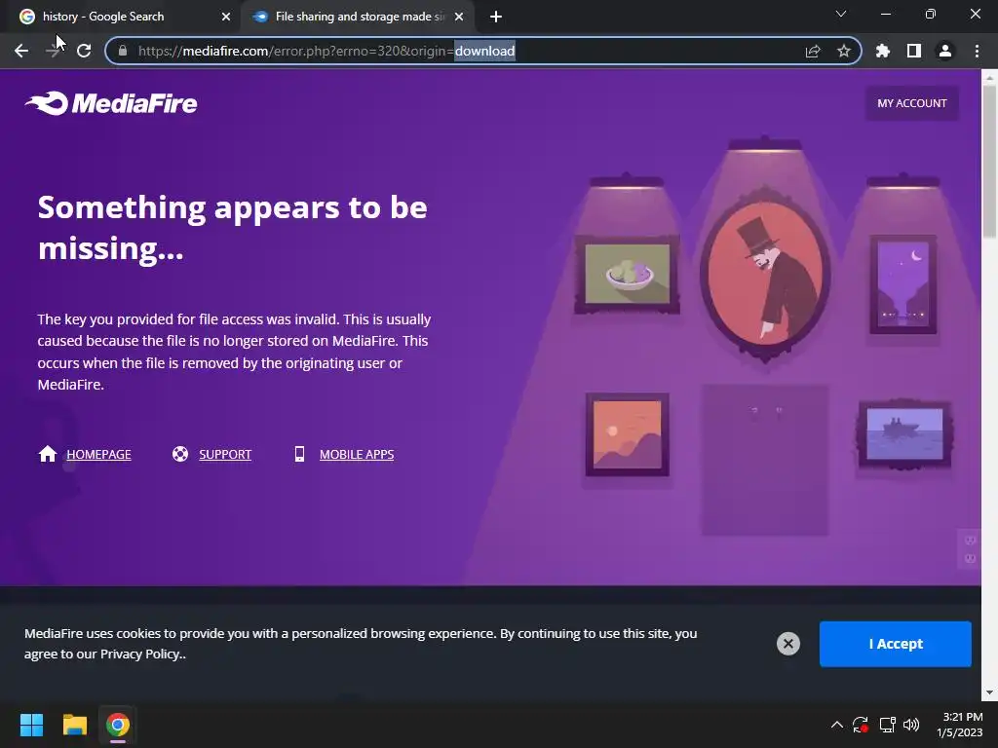998x748 pixels.
Task: Dismiss the cookie banner with X
Action: tap(787, 644)
